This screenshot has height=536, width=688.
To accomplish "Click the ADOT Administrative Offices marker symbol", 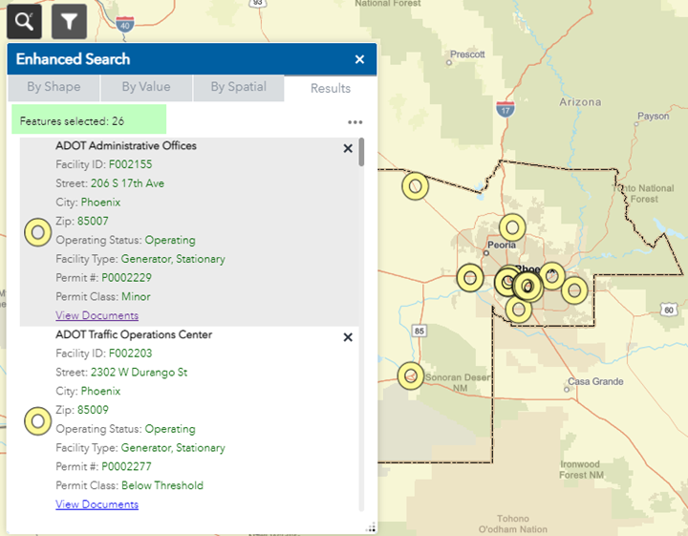I will pos(37,232).
